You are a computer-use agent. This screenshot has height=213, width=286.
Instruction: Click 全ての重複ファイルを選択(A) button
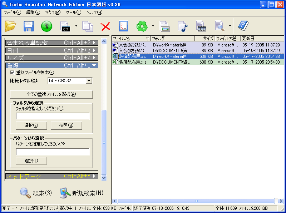[51, 94]
